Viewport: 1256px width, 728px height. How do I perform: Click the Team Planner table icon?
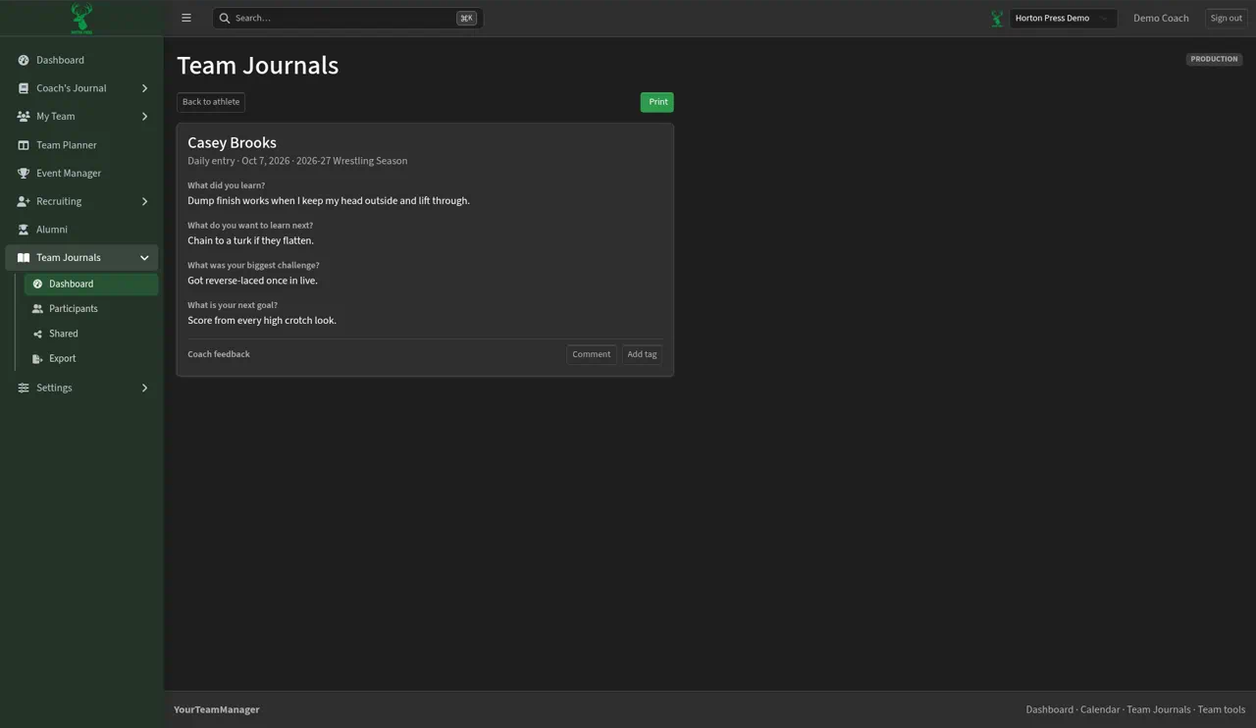pos(24,145)
